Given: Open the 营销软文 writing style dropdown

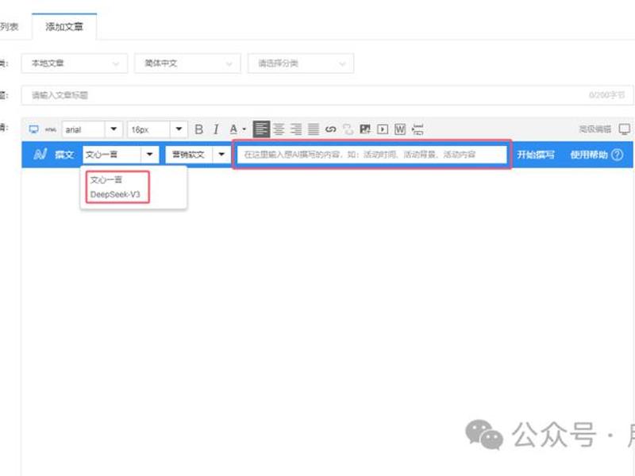Looking at the screenshot, I should click(198, 155).
